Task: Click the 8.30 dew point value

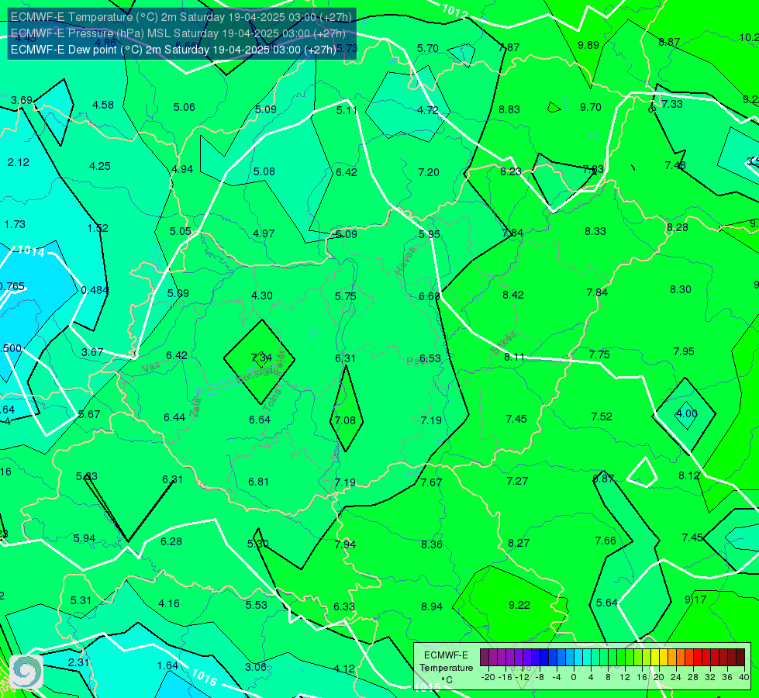Action: tap(681, 289)
